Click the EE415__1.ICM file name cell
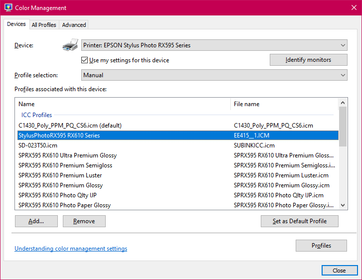This screenshot has width=362, height=280. [x=251, y=136]
